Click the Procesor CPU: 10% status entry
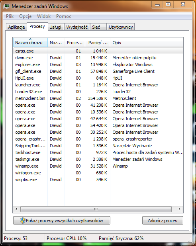Screen dimensions: 196x246 67,238
